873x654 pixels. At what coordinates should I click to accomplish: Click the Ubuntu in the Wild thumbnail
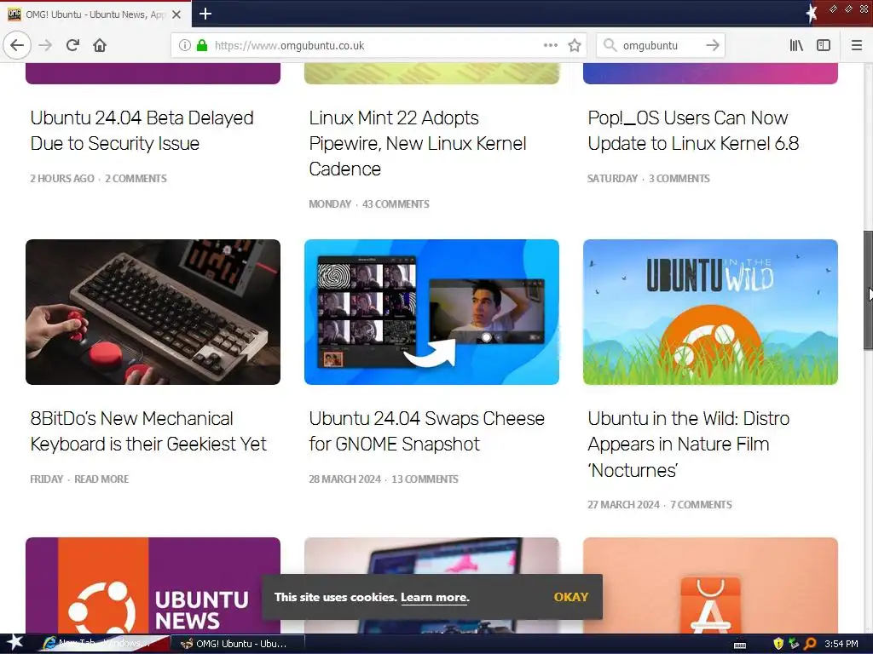(710, 312)
